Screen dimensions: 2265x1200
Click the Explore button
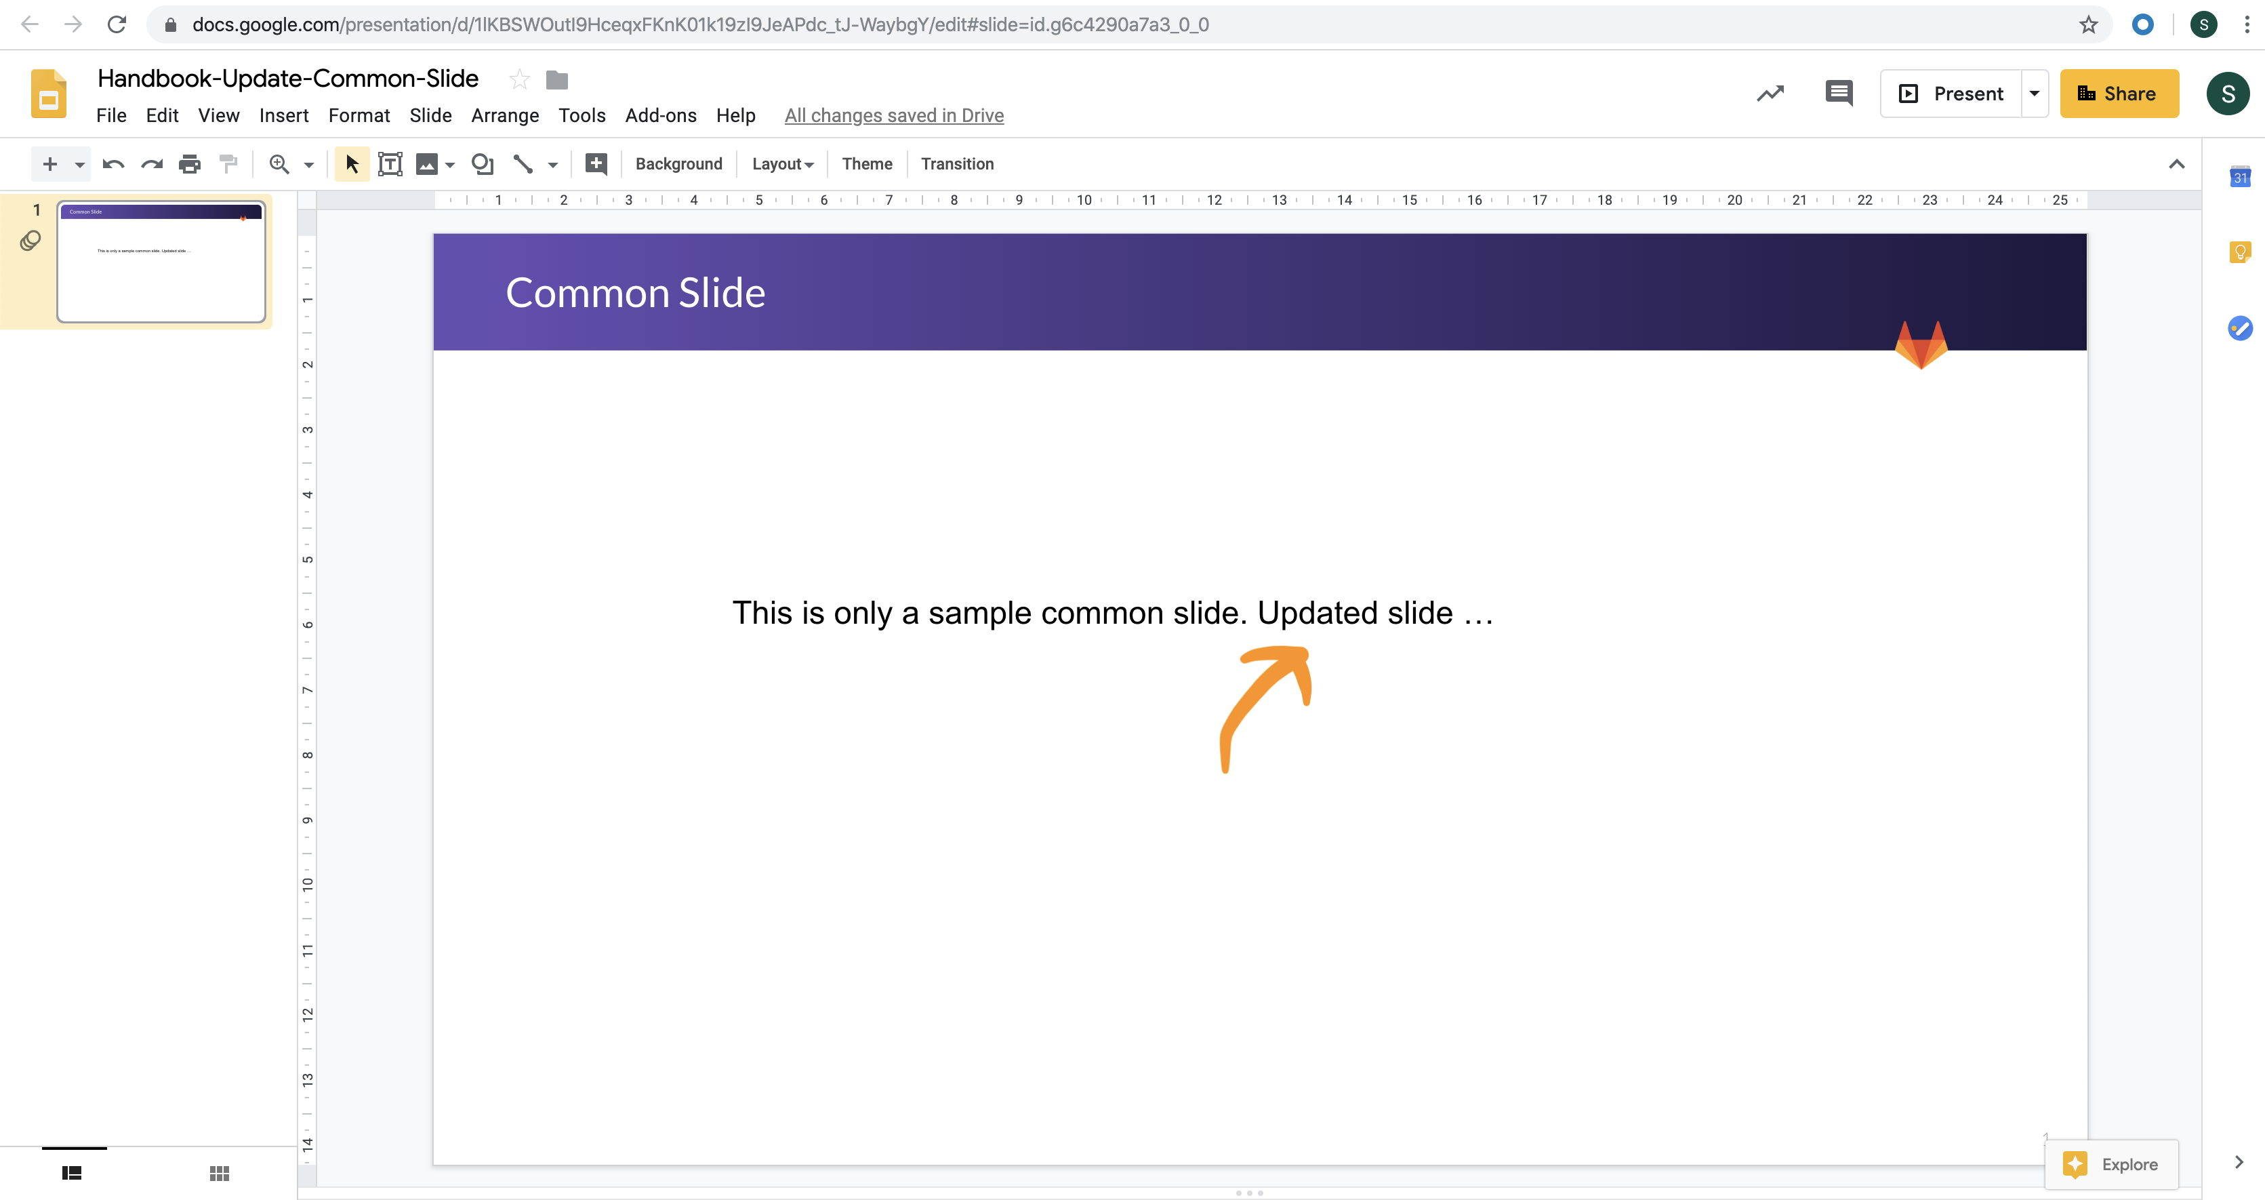point(2110,1164)
